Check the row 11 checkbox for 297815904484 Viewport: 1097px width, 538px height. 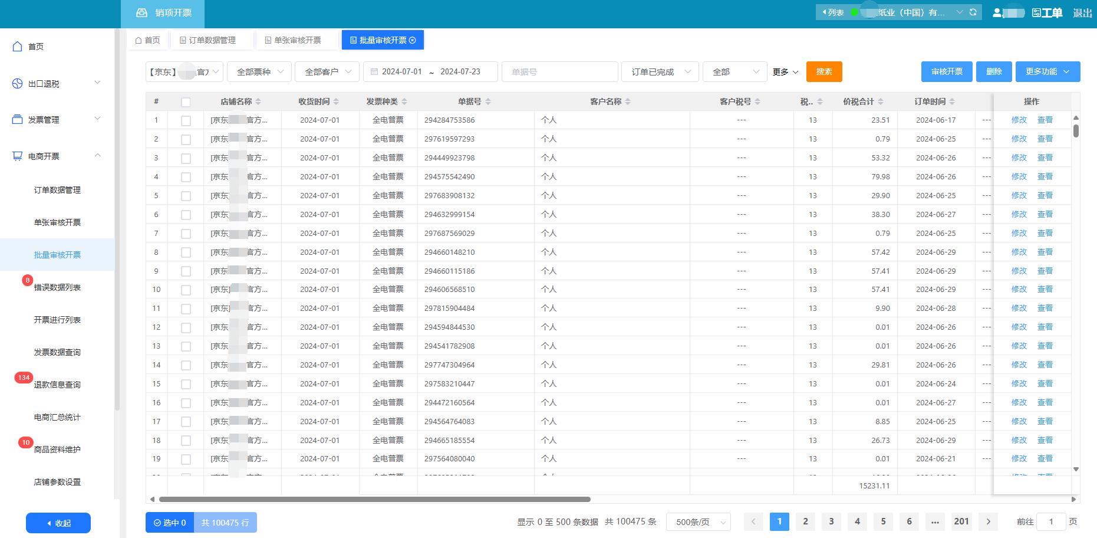(x=186, y=309)
